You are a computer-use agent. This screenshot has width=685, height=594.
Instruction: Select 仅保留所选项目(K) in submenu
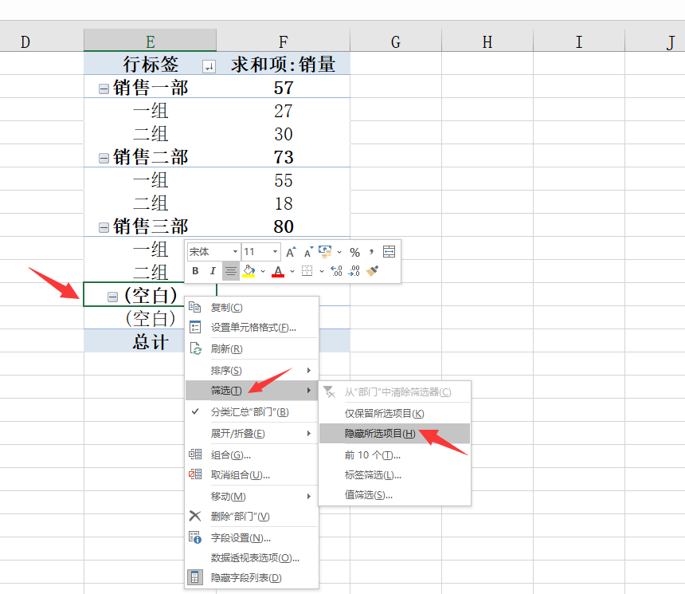coord(394,413)
